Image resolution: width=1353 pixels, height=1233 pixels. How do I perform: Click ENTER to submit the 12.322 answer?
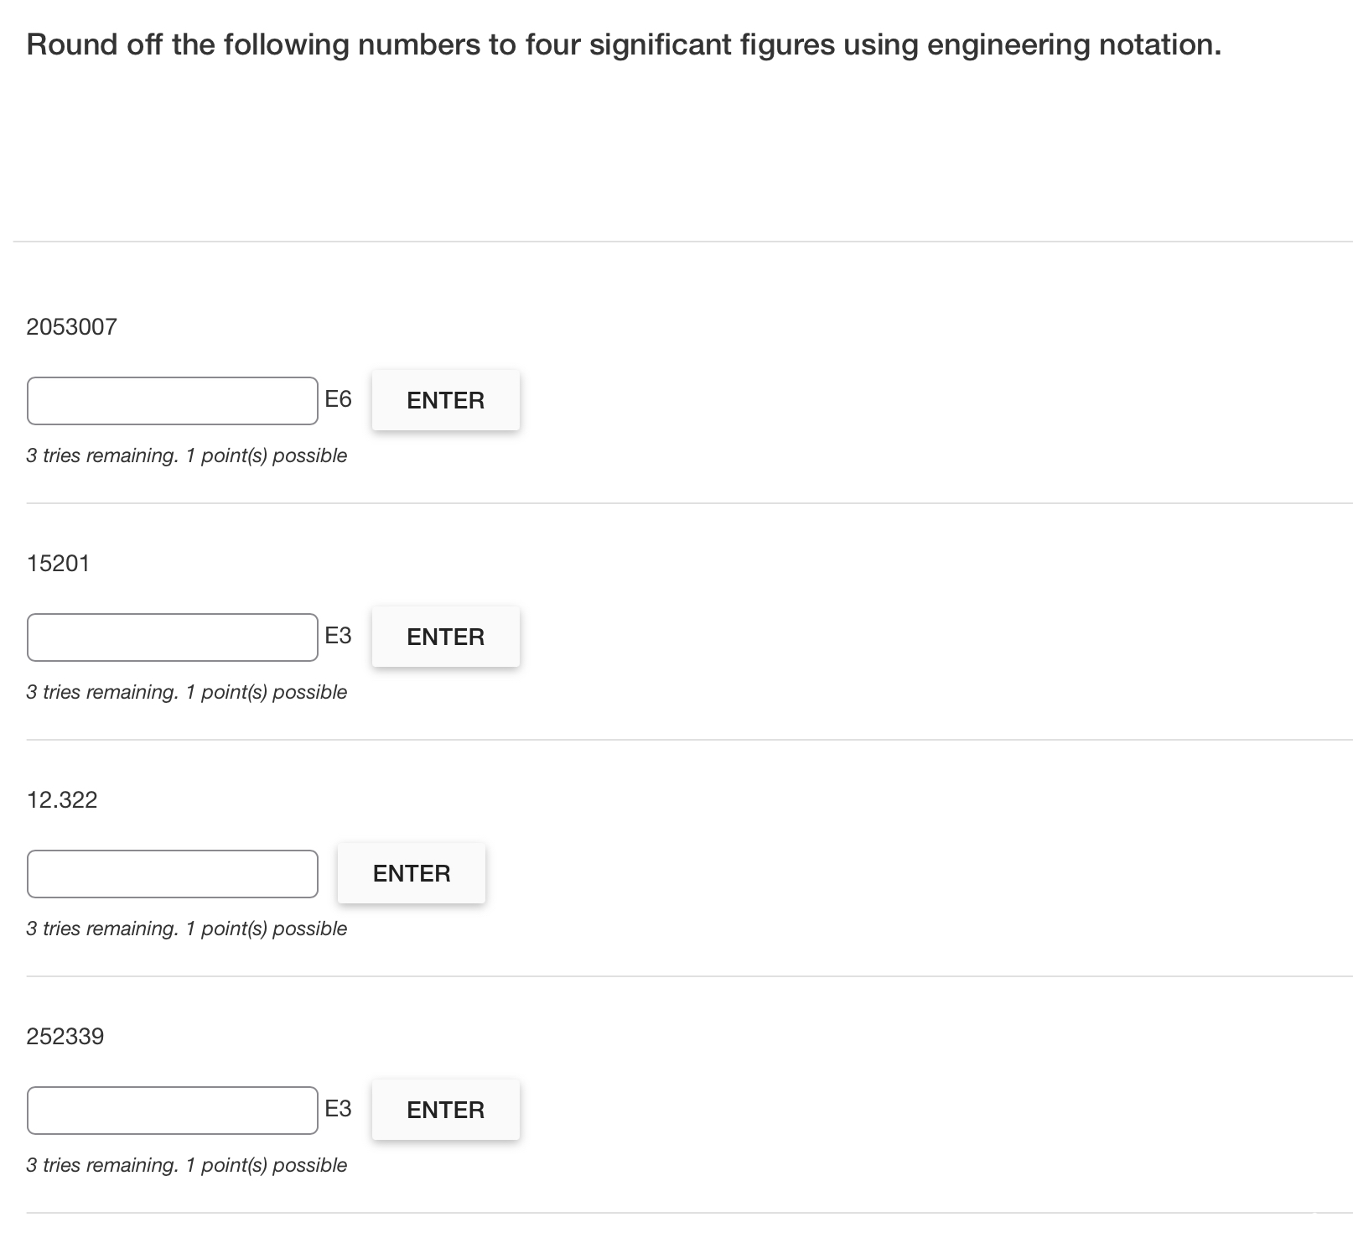411,872
